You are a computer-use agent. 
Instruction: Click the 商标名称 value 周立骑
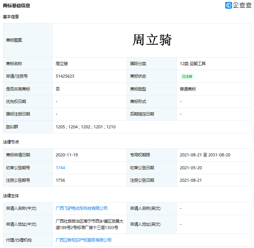[62, 64]
